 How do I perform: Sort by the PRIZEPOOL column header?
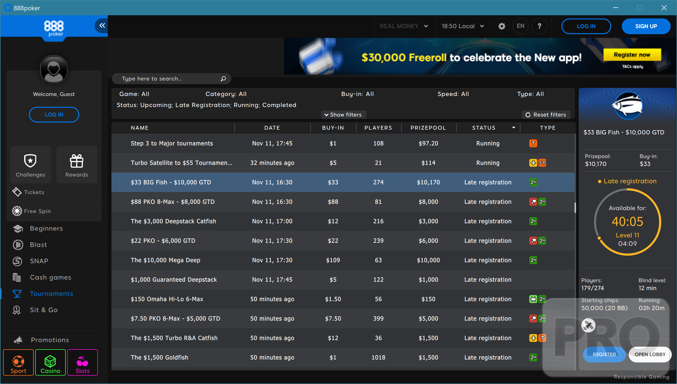428,128
